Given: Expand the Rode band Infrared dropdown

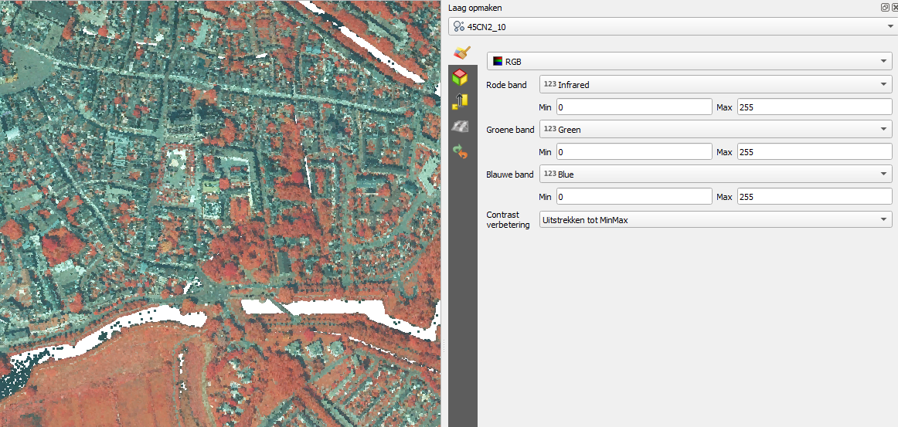Looking at the screenshot, I should (715, 85).
